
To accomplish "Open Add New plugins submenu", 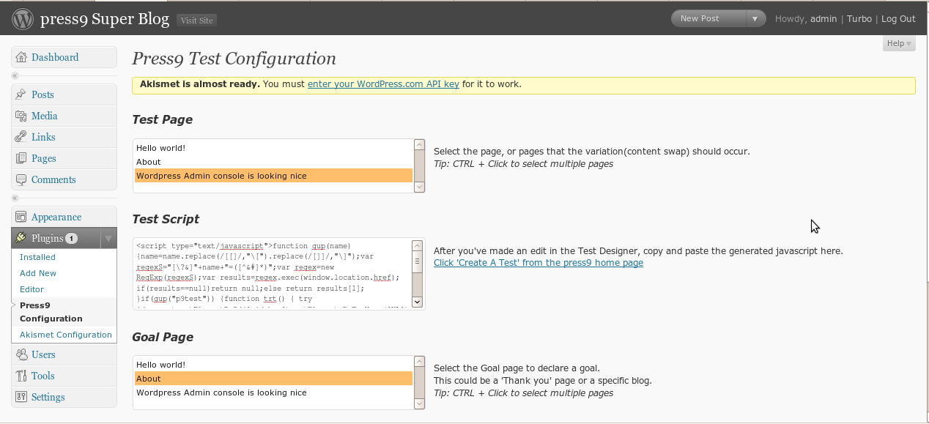I will click(38, 273).
